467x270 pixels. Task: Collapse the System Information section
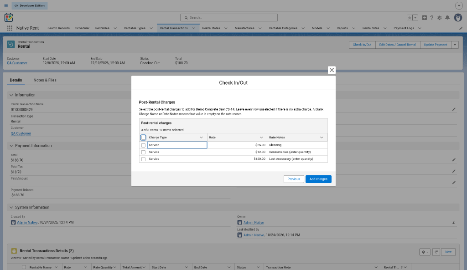click(x=11, y=207)
